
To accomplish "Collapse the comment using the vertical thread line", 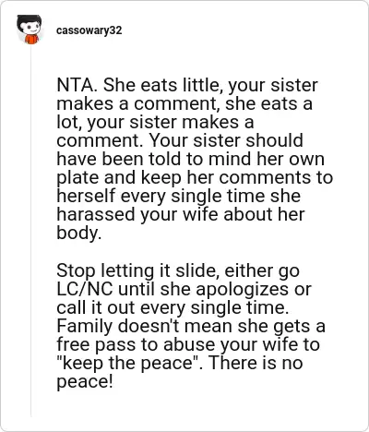I will (31, 231).
